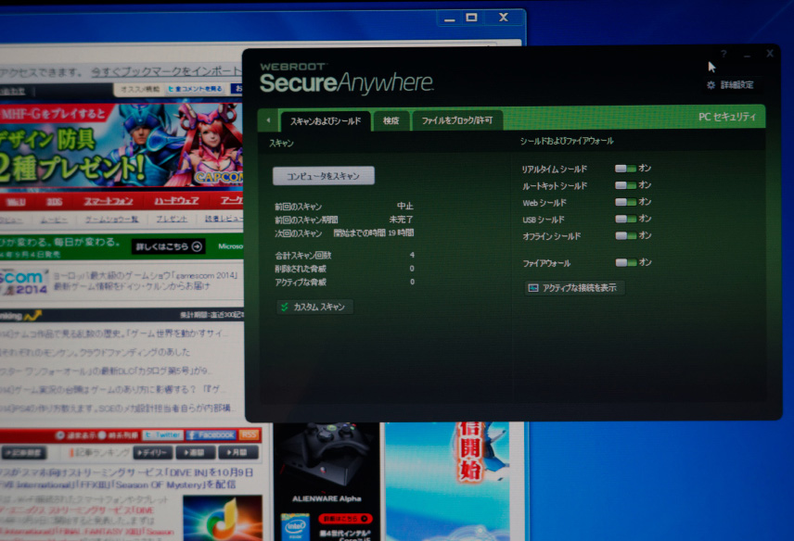Click the help question mark icon in Webroot
This screenshot has height=541, width=794.
click(x=724, y=54)
